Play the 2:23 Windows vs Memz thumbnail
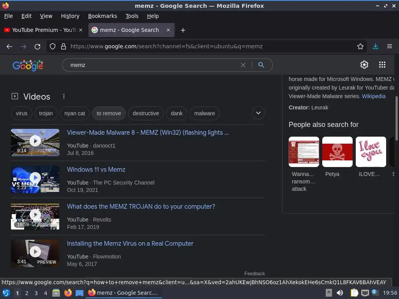Image resolution: width=399 pixels, height=299 pixels. [x=35, y=179]
